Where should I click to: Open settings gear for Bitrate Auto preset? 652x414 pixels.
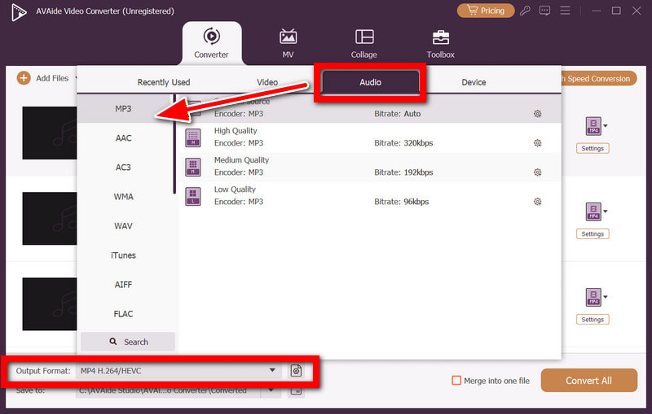[537, 114]
